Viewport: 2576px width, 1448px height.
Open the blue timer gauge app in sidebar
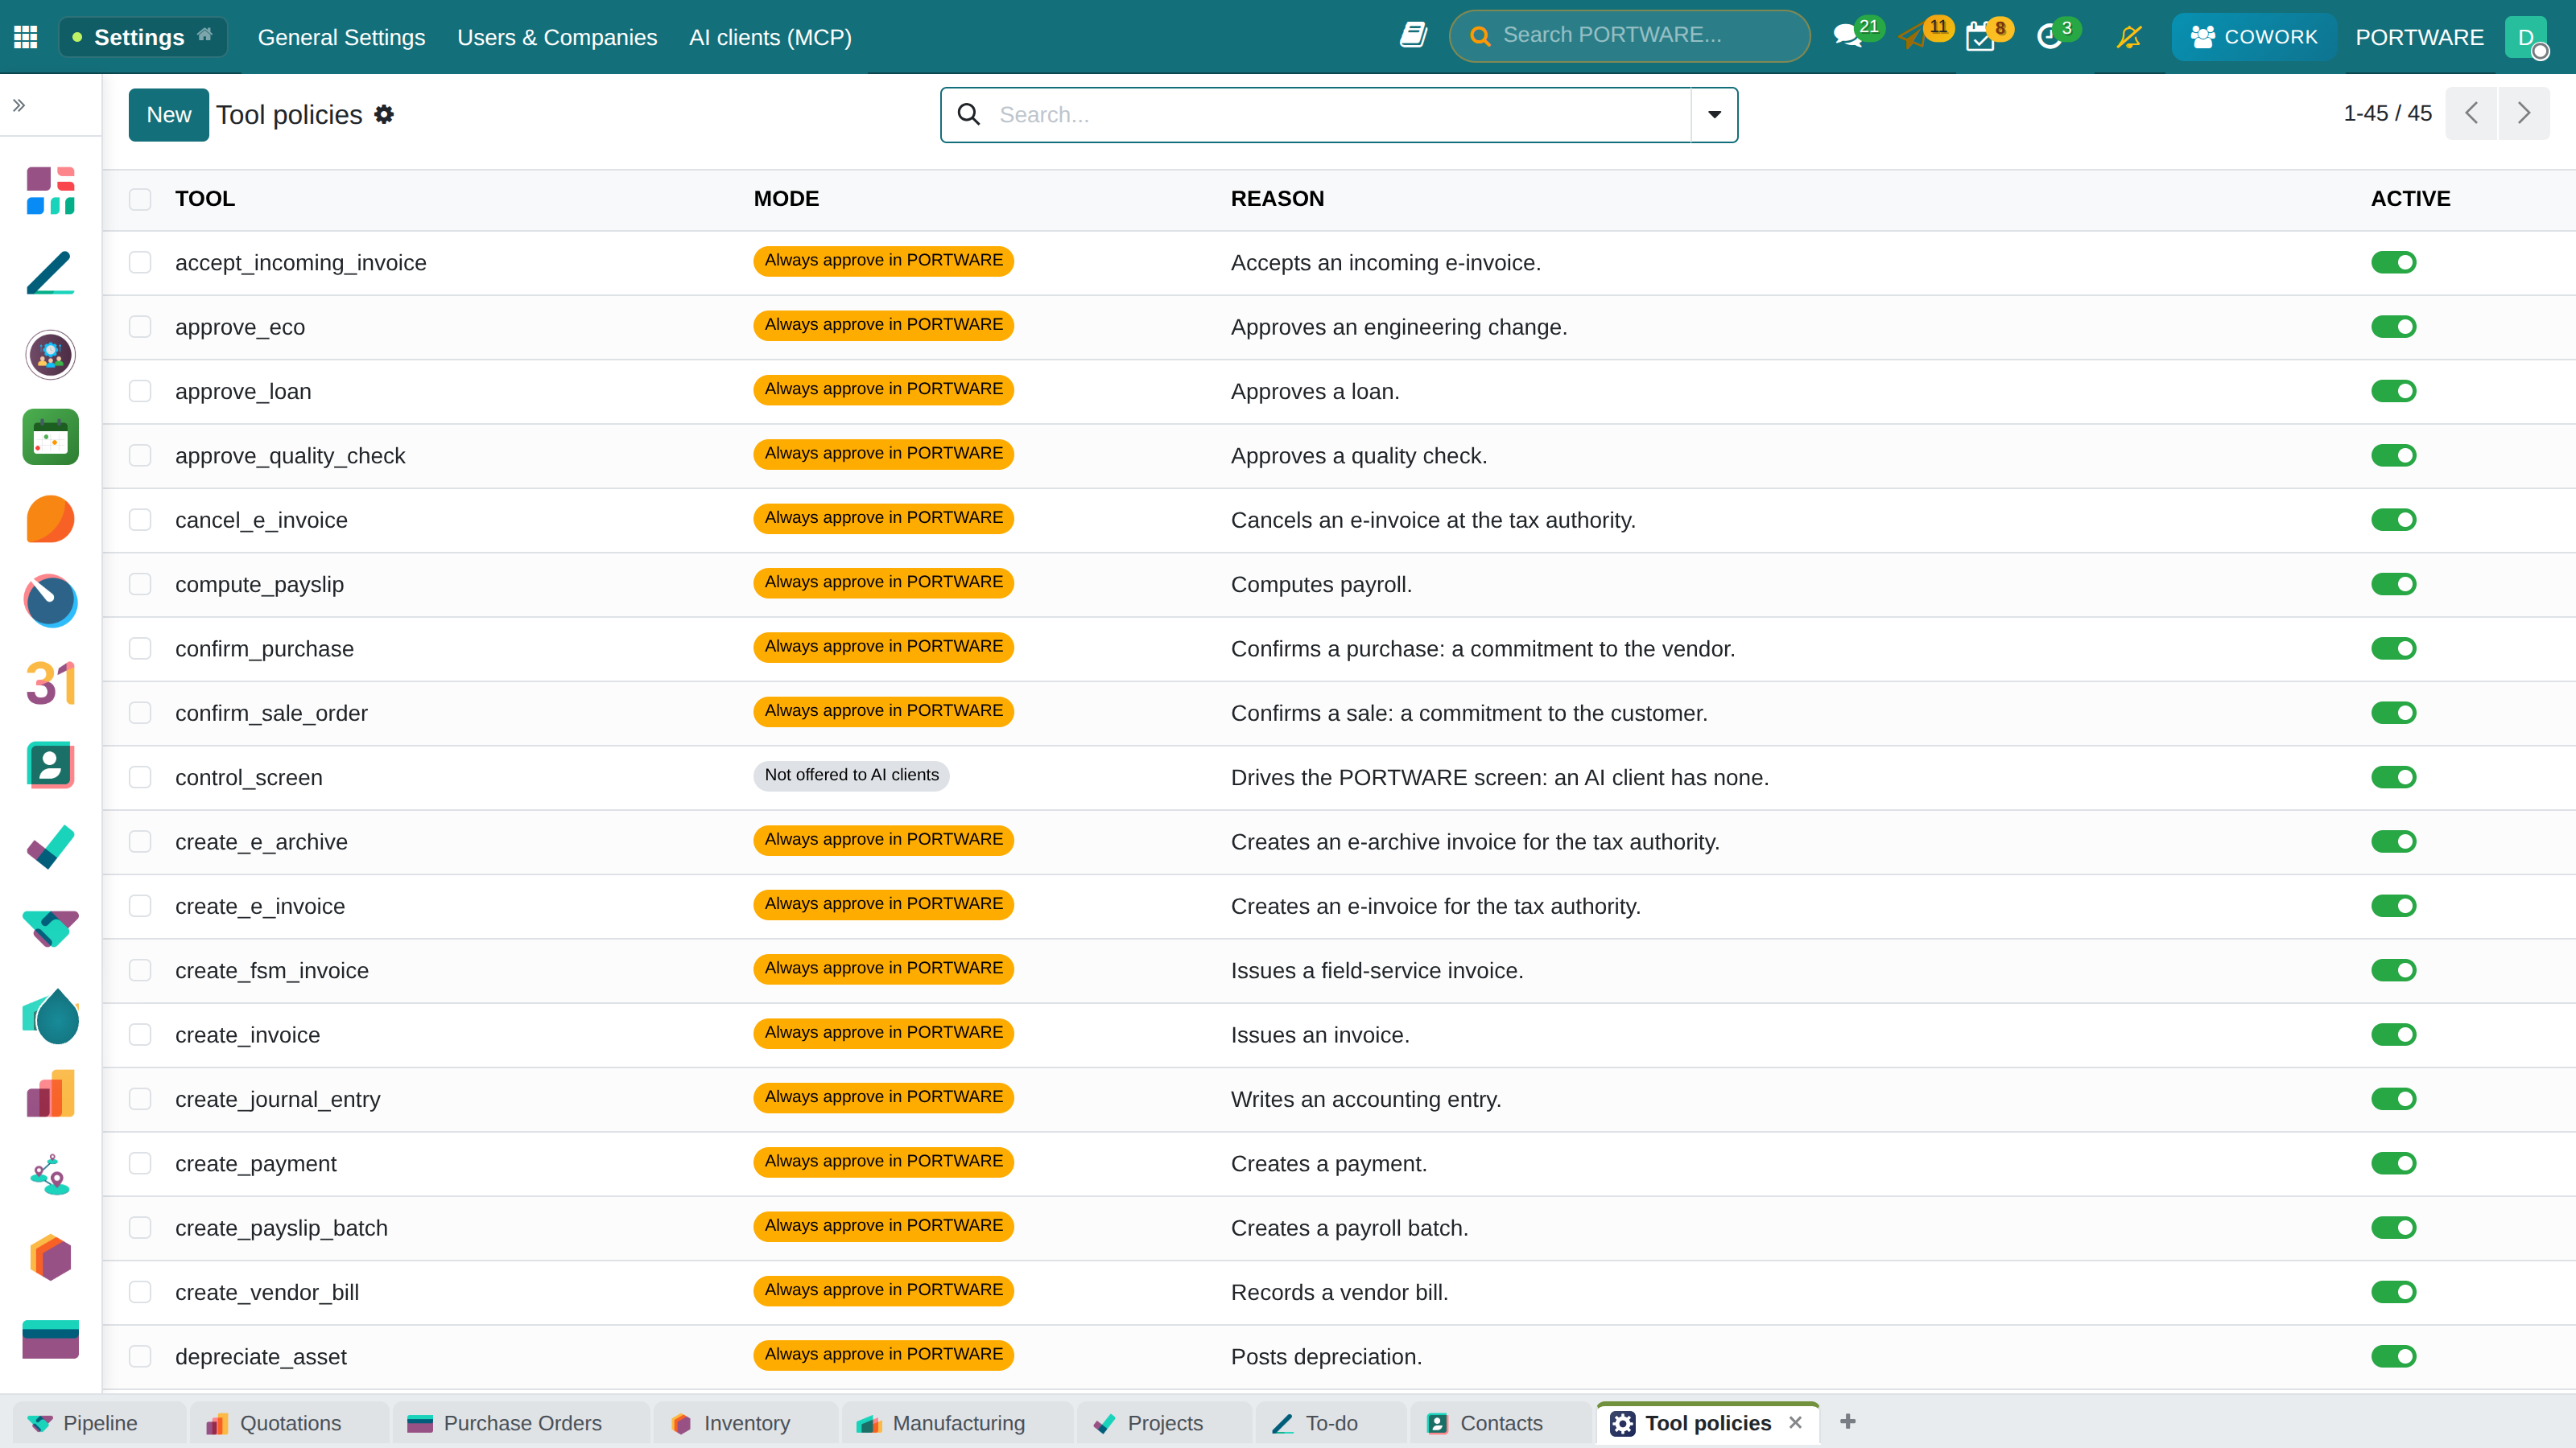(x=50, y=601)
